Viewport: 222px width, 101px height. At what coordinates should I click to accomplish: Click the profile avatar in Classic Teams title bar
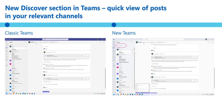(x=97, y=39)
